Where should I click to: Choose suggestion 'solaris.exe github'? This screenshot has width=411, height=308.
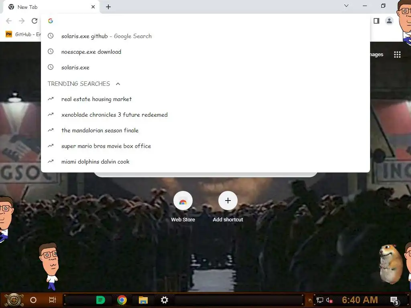point(205,36)
